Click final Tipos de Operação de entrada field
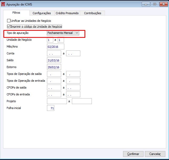Image resolution: width=169 pixels, height=160 pixels. [73, 81]
